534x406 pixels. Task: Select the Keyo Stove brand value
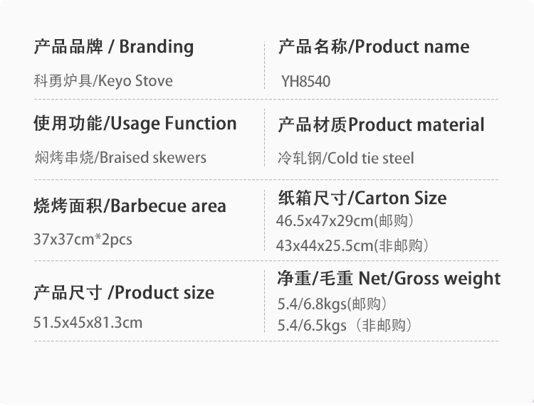point(103,81)
